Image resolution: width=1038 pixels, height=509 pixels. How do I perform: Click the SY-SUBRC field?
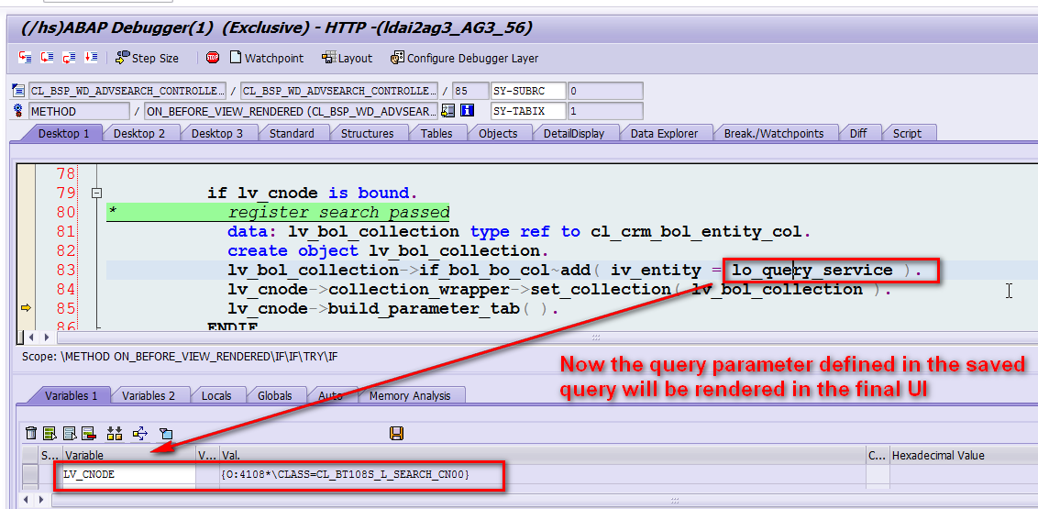coord(528,91)
